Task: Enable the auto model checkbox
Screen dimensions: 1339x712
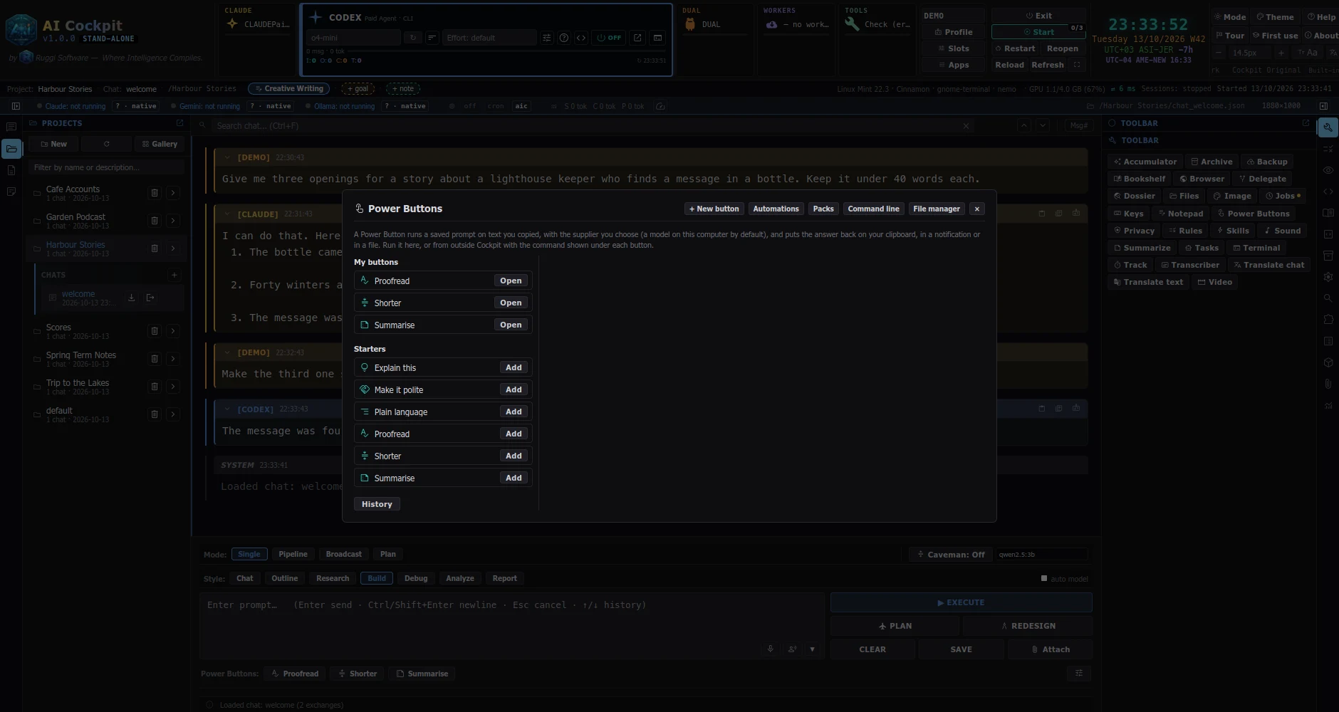Action: point(1044,579)
